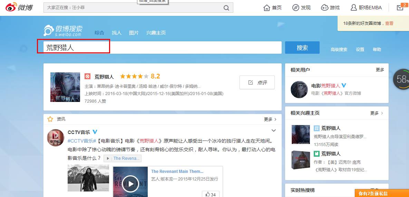Open the The Revena... media link button

click(123, 158)
